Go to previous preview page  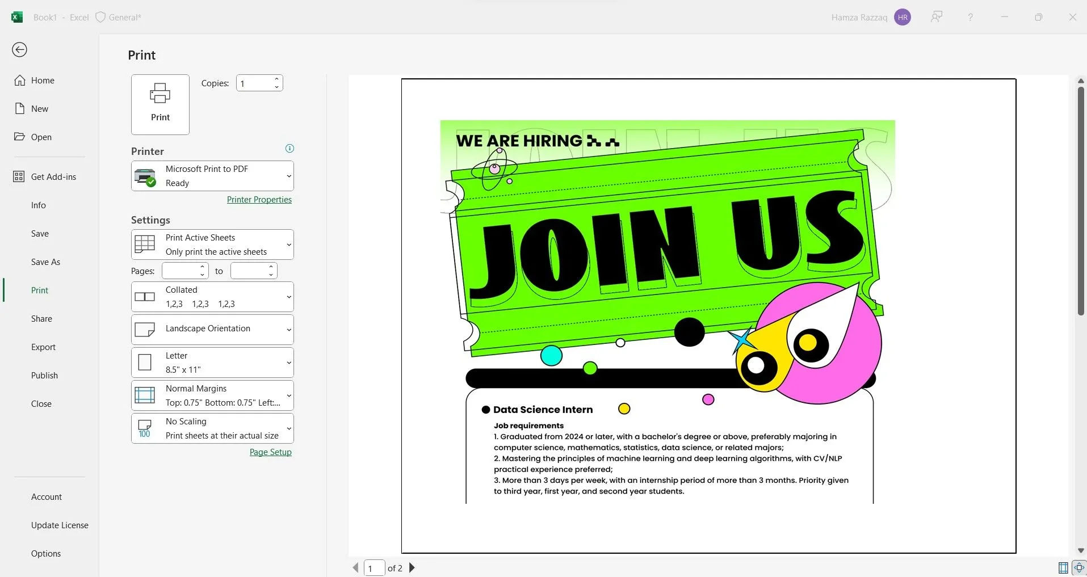click(x=356, y=568)
